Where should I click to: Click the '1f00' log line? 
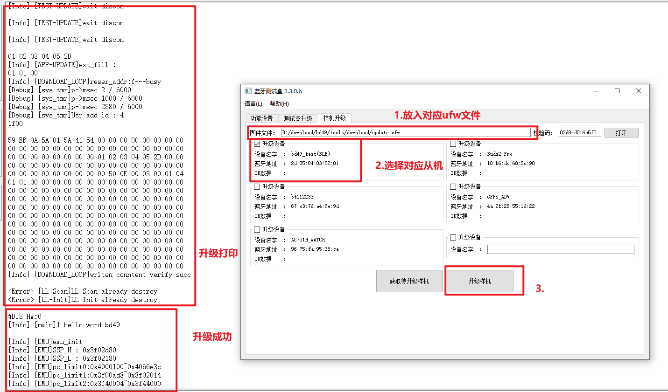pyautogui.click(x=15, y=124)
